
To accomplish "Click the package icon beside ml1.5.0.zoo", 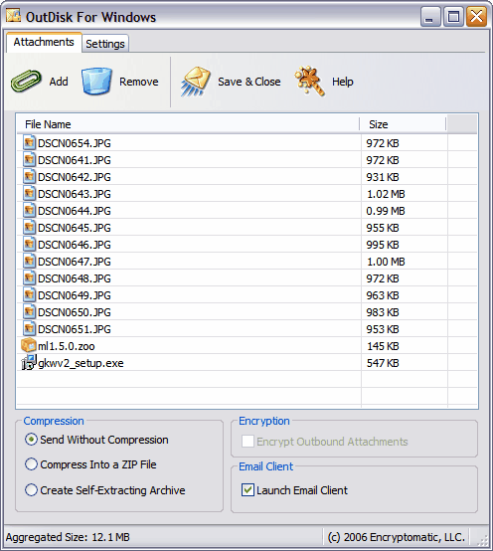I will click(29, 345).
